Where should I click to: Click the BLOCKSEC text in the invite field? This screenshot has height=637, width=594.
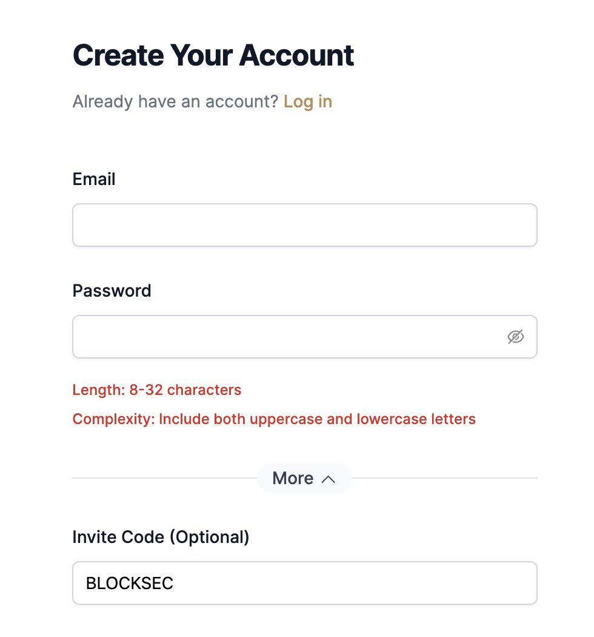pyautogui.click(x=130, y=584)
